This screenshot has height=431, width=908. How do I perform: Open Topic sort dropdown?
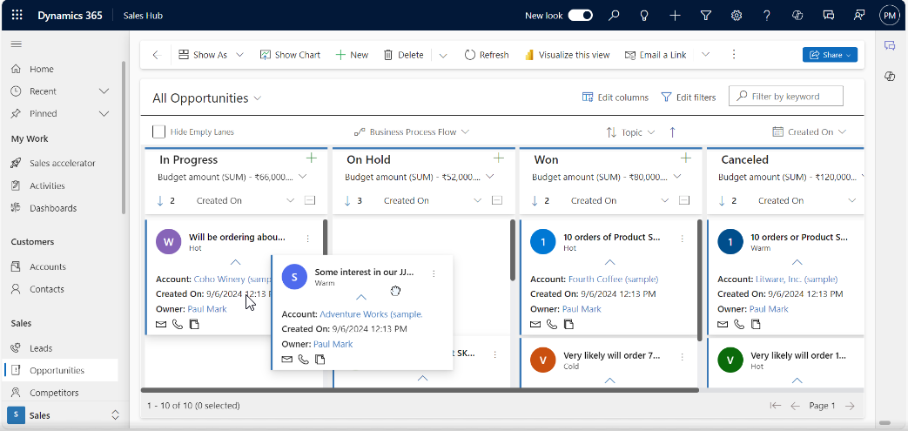click(x=631, y=132)
